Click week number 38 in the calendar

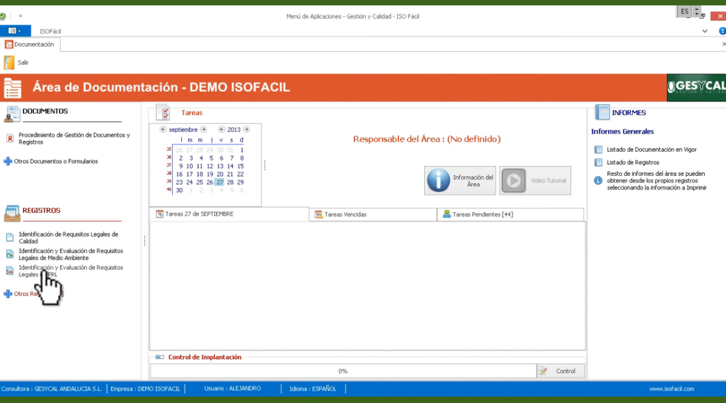[169, 174]
